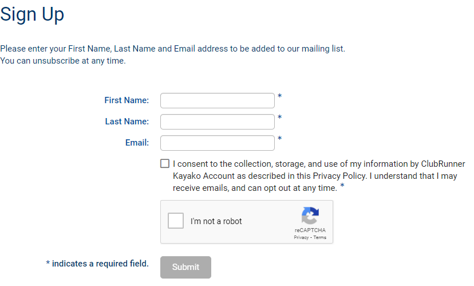
Task: Click the asterisk beside Email field
Action: (x=280, y=139)
